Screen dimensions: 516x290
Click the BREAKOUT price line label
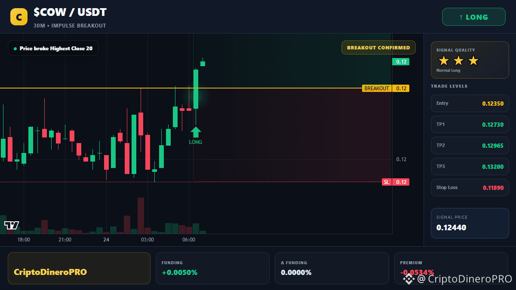[377, 89]
